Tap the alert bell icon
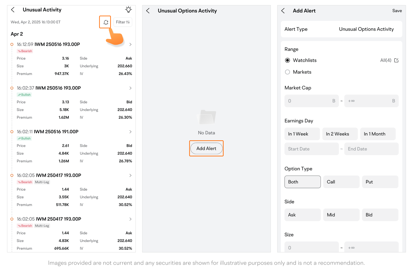Viewport: 413px width, 272px height. coord(105,22)
